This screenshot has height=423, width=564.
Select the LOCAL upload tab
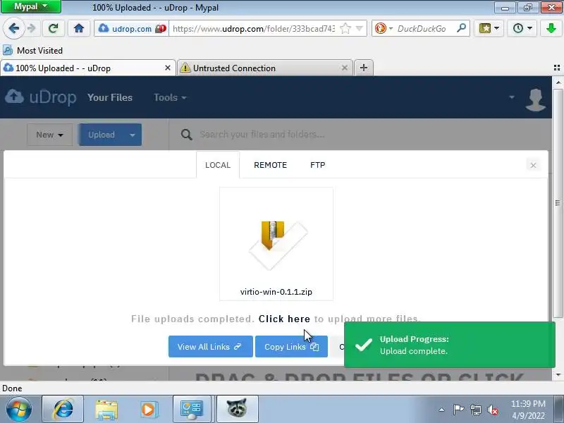[x=218, y=165]
